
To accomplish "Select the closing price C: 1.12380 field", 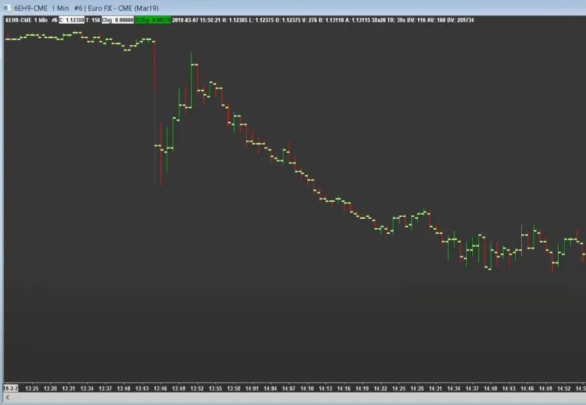I will (72, 20).
